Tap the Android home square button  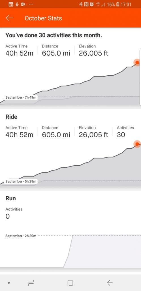[70, 283]
